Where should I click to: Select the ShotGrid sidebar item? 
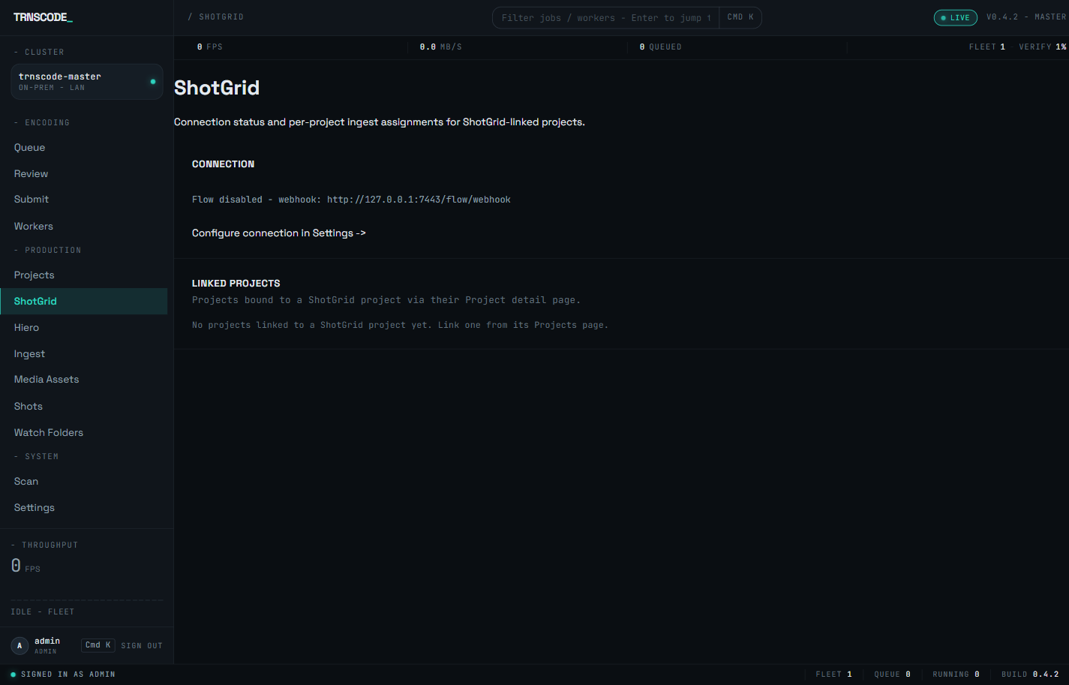[83, 302]
